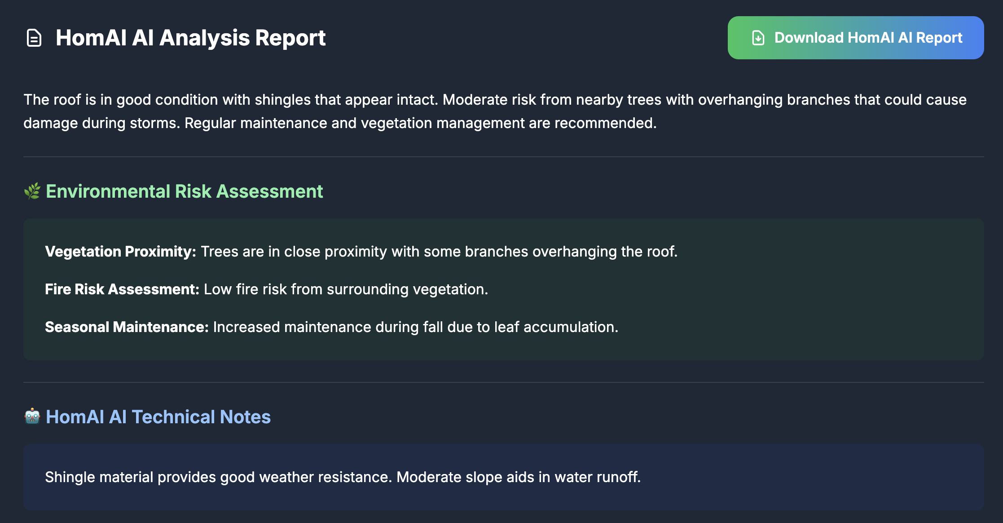Click the HomAI AI Technical Notes heading
The height and width of the screenshot is (523, 1003).
tap(158, 417)
